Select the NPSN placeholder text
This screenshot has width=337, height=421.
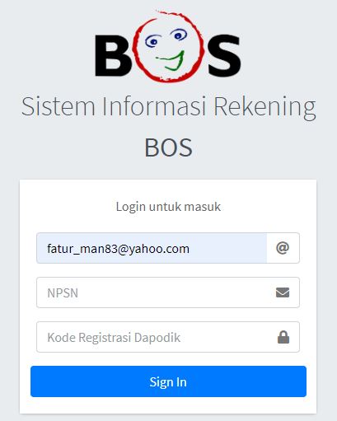point(63,293)
